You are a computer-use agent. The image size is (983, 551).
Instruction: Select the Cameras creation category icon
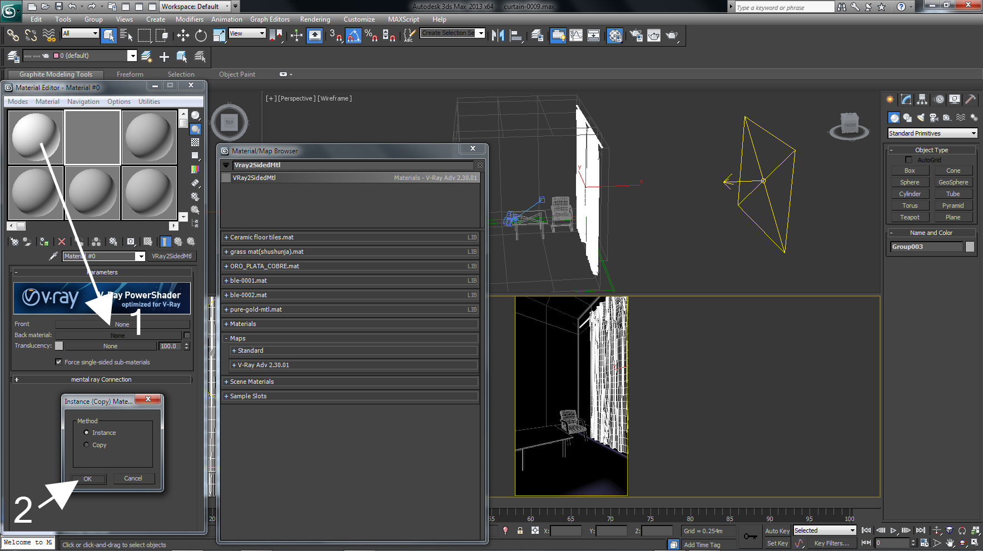click(x=934, y=118)
